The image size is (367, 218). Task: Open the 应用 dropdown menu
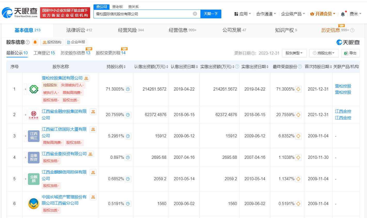tap(243, 14)
